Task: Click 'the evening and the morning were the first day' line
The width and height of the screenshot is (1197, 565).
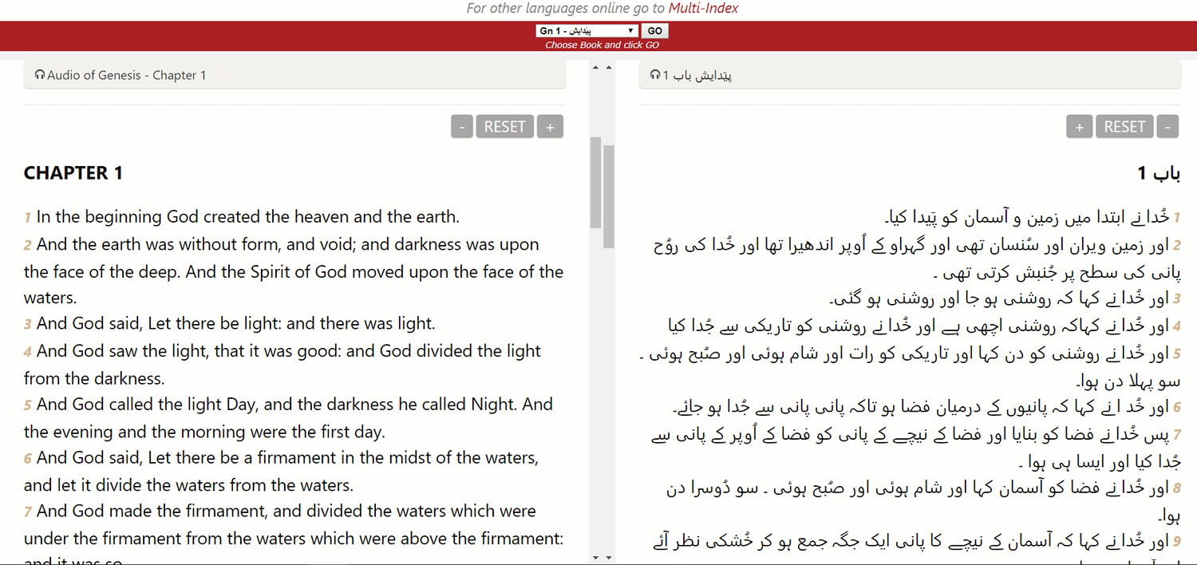Action: (x=204, y=432)
